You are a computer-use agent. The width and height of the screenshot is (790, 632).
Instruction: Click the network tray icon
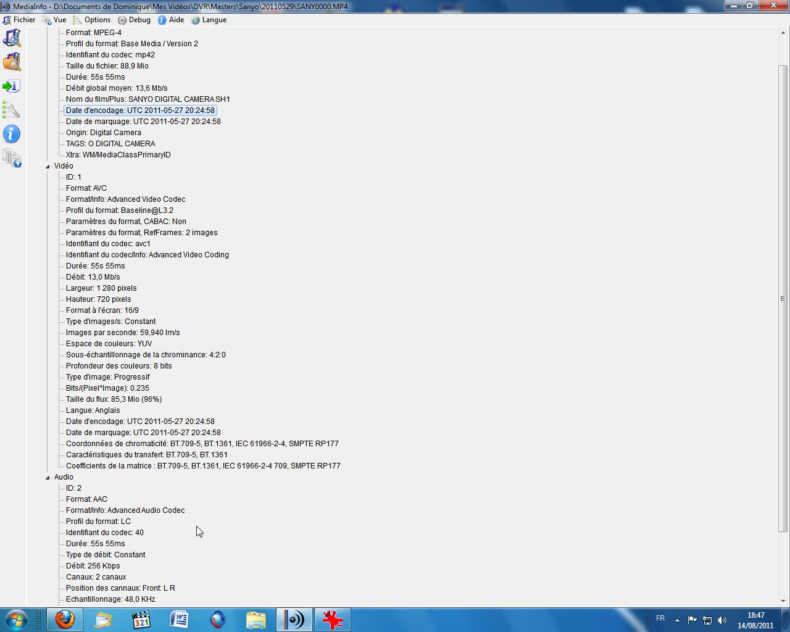point(707,620)
